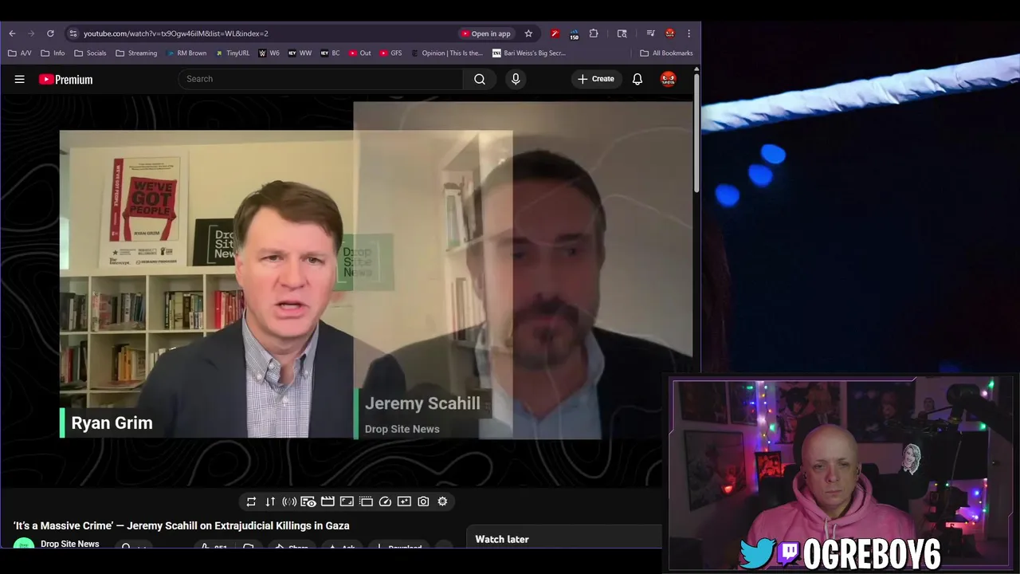Expand the Socials bookmarks folder

point(90,53)
